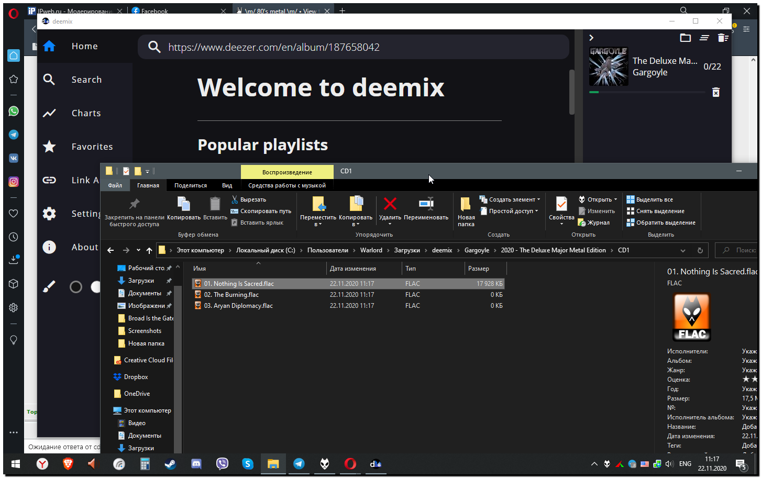761x478 pixels.
Task: Click the Windows Start button
Action: pyautogui.click(x=16, y=464)
